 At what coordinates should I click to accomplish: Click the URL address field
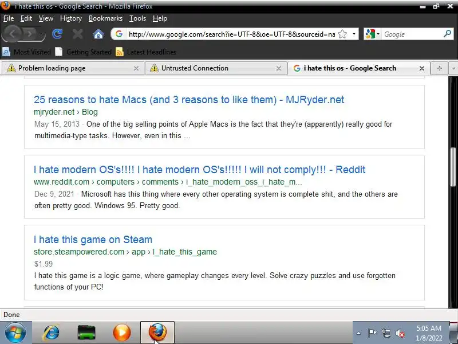tap(231, 34)
